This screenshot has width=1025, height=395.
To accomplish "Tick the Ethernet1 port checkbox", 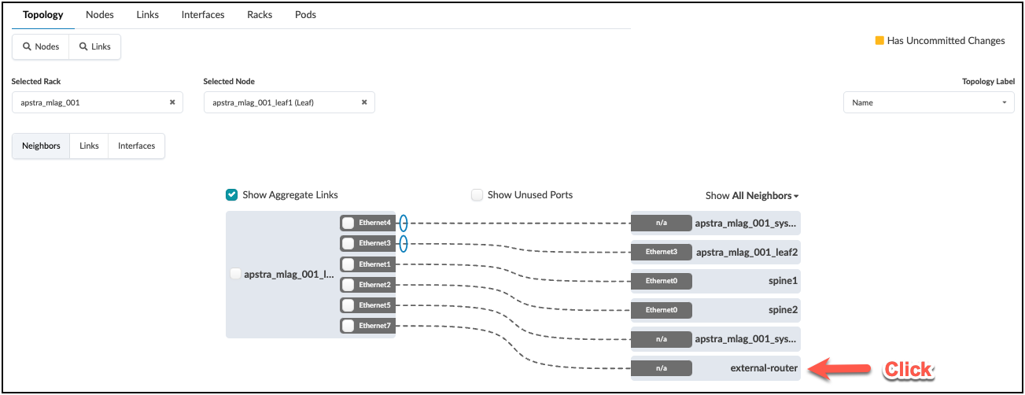I will 348,264.
